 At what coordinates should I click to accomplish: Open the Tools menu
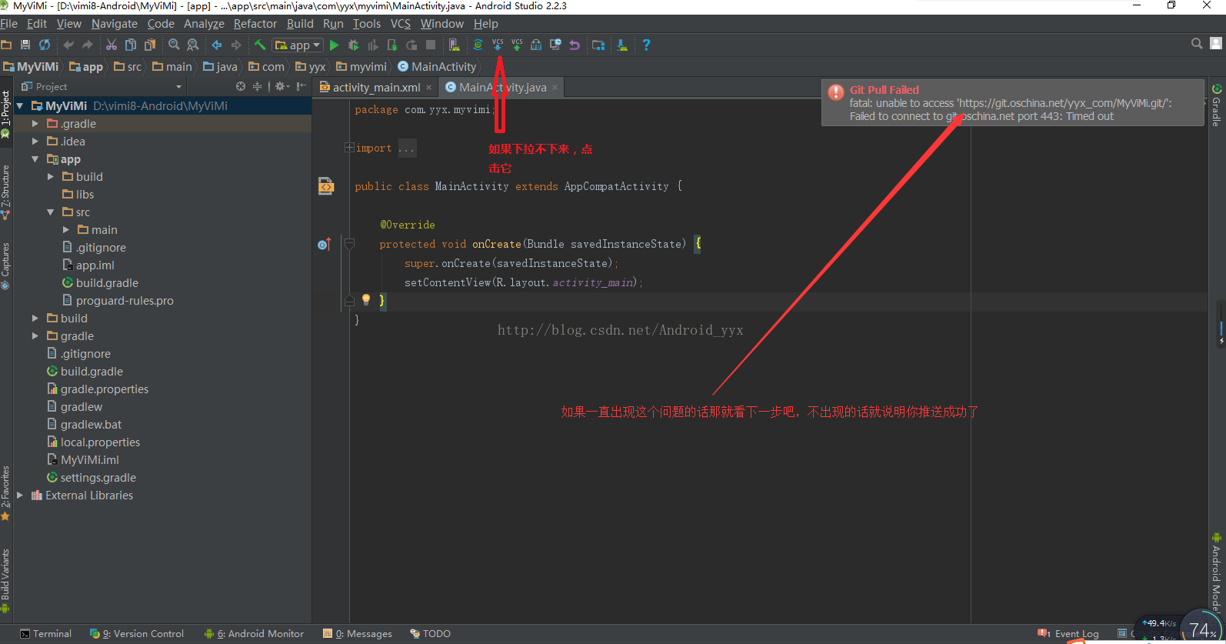point(367,24)
